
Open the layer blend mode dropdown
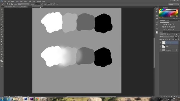click(165, 37)
